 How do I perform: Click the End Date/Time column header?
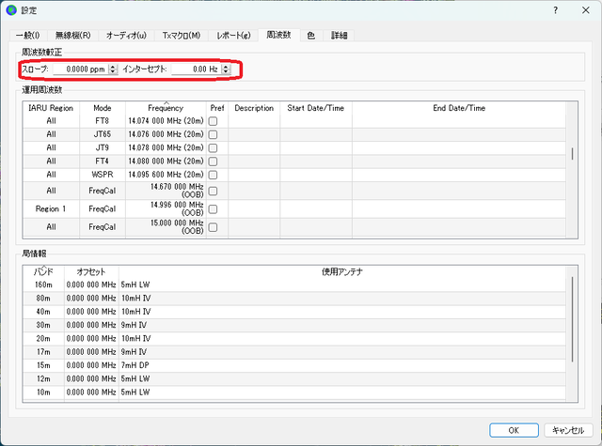(x=459, y=108)
